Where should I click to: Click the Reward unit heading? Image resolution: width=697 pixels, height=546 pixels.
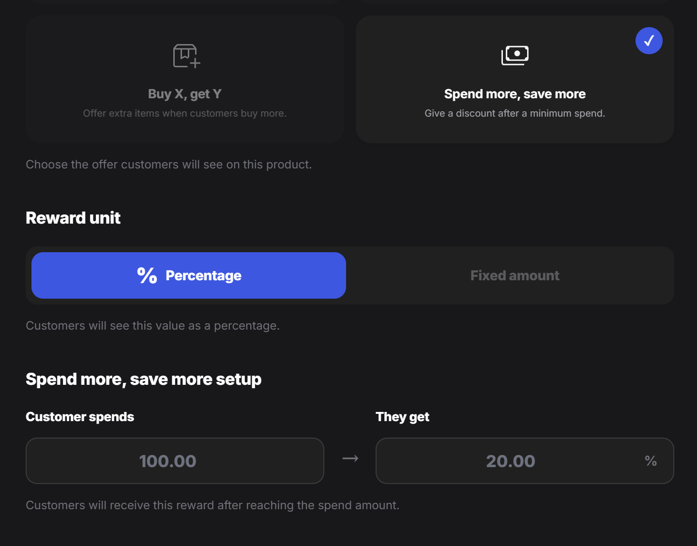coord(73,218)
